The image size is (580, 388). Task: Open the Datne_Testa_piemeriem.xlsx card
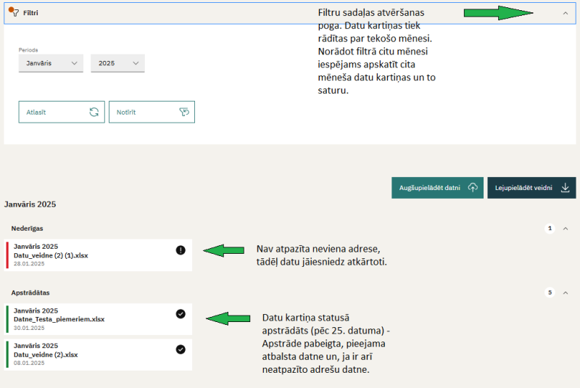pyautogui.click(x=98, y=319)
